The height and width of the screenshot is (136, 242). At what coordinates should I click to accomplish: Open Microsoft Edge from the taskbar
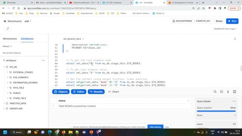50,132
